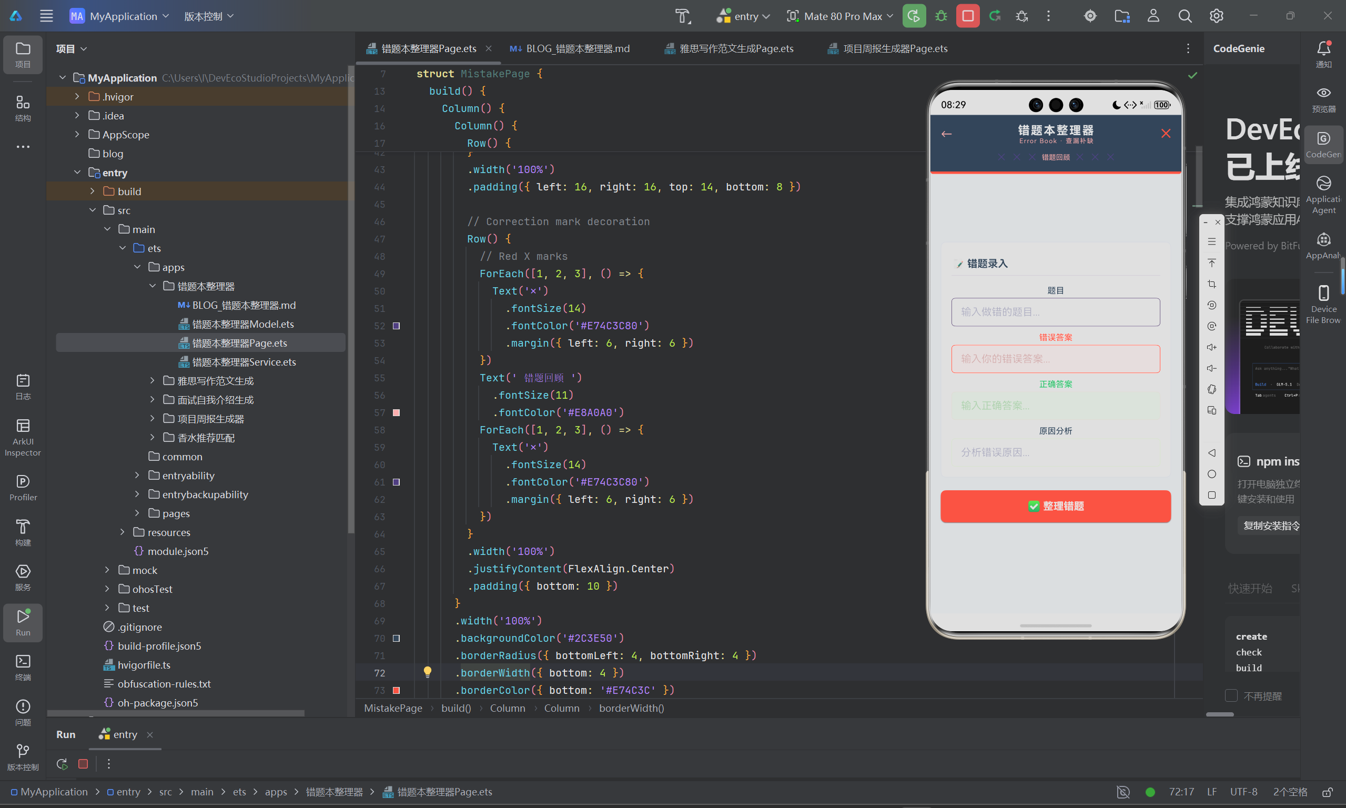Click the emulator back arrow in app header

pos(946,134)
